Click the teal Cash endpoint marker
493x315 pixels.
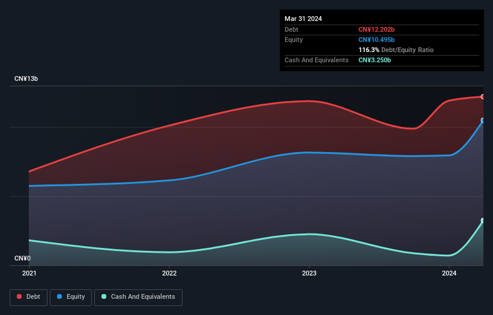click(483, 220)
